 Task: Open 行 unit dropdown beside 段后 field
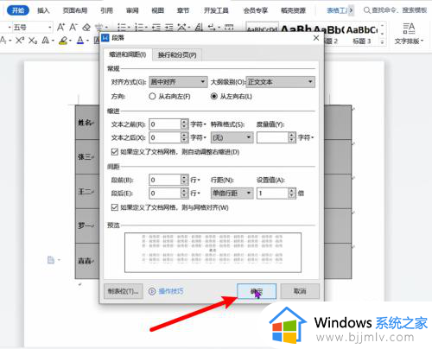pyautogui.click(x=195, y=194)
